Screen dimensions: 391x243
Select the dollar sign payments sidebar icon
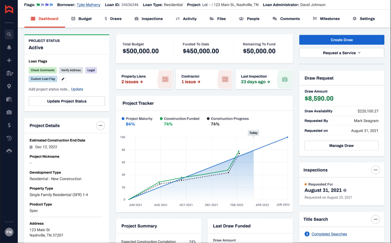coord(9,125)
